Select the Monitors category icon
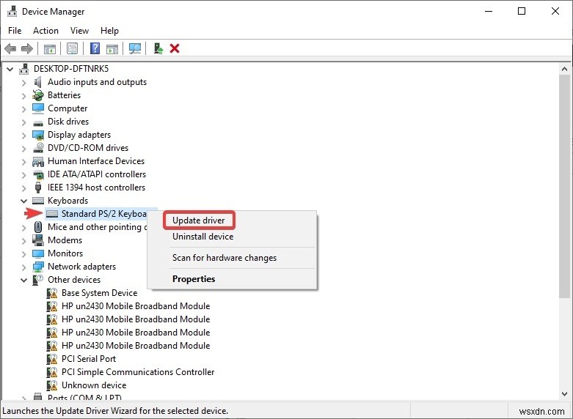The height and width of the screenshot is (419, 573). point(38,253)
